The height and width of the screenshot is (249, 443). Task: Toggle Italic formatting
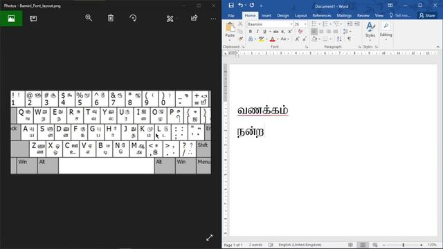(257, 32)
